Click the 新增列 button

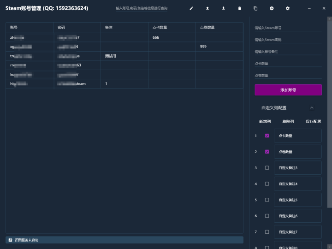pos(265,122)
